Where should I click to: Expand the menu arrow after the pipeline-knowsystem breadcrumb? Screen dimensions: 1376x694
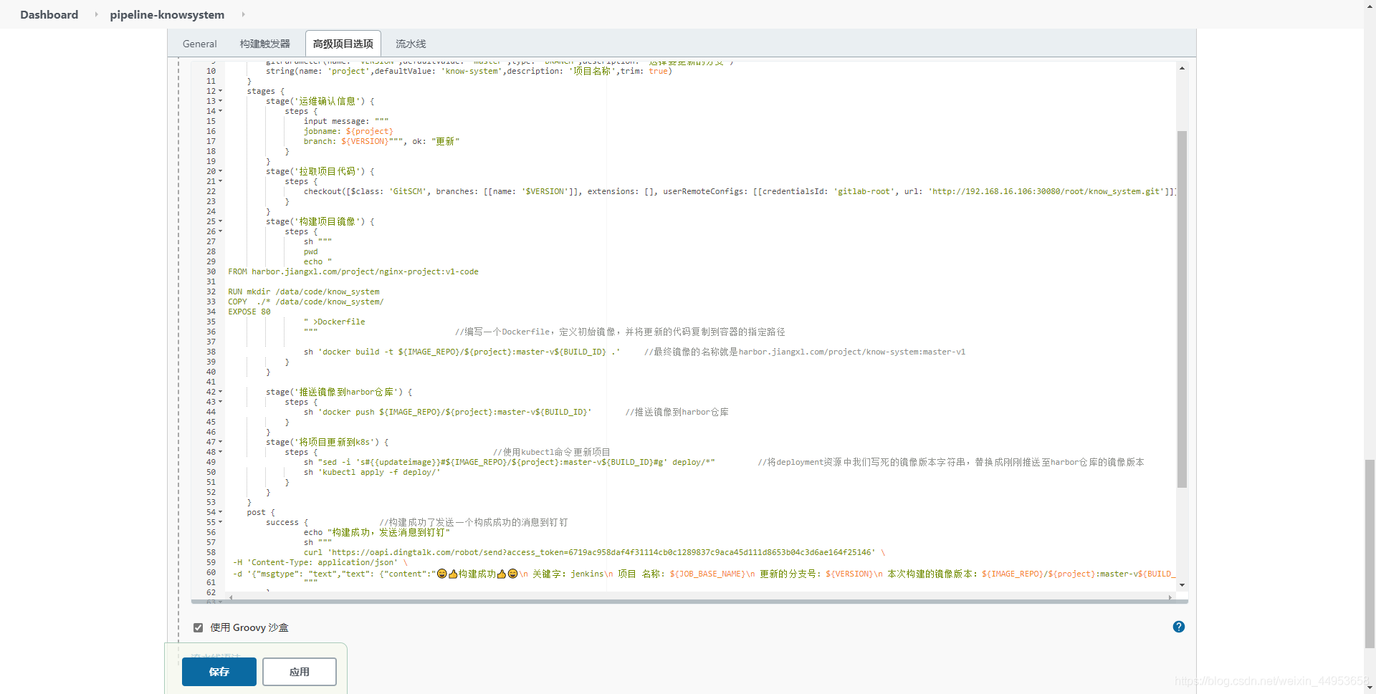pyautogui.click(x=244, y=14)
